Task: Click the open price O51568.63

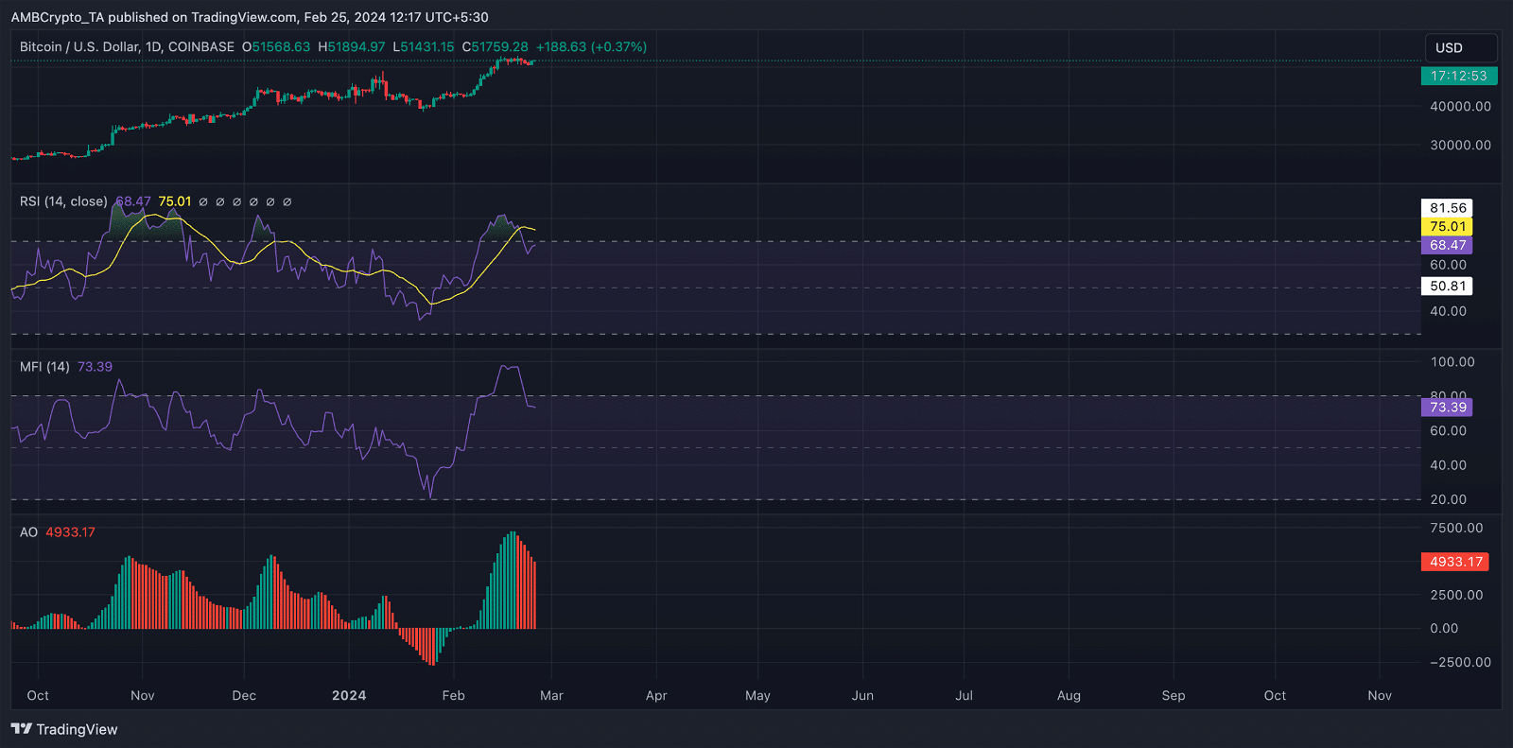Action: click(x=276, y=46)
